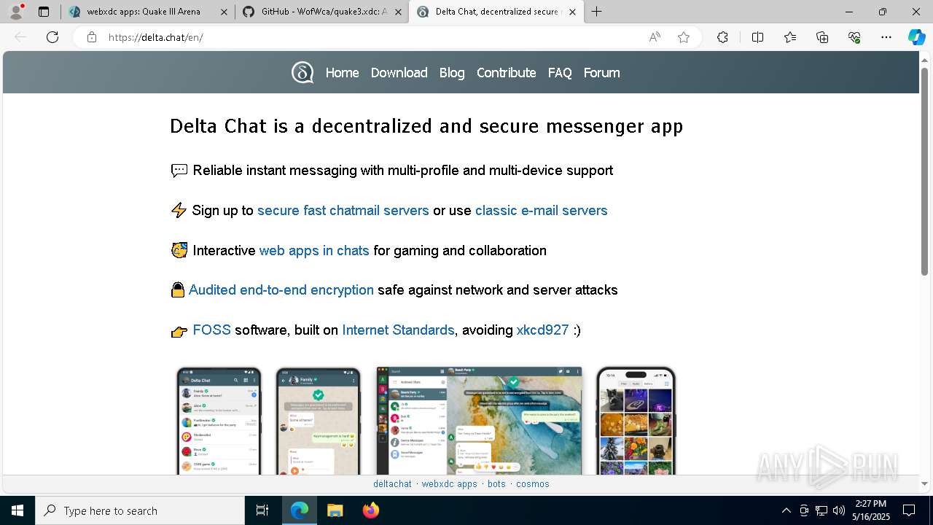Open Settings and more ellipsis menu

[x=886, y=37]
